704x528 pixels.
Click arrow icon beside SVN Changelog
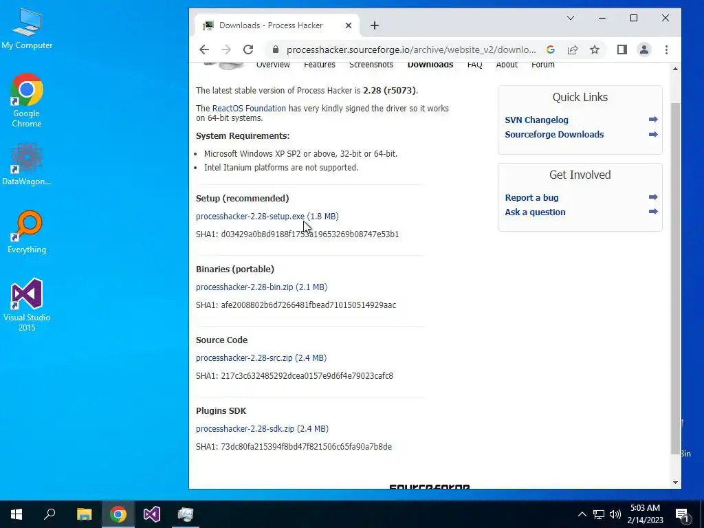(x=653, y=120)
